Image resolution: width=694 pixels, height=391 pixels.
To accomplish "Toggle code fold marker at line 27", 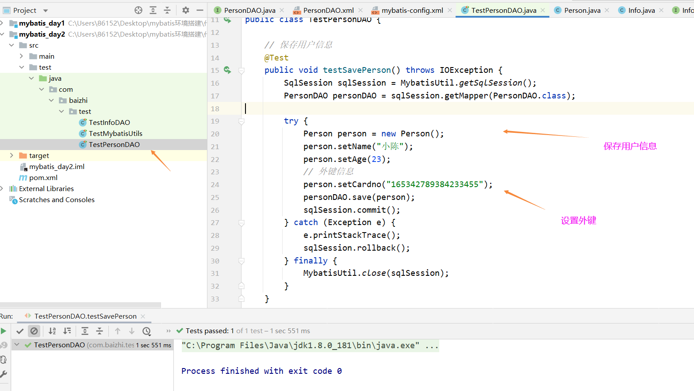I will click(242, 223).
